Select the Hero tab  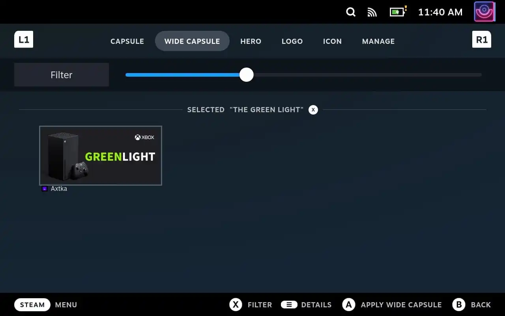click(x=251, y=41)
